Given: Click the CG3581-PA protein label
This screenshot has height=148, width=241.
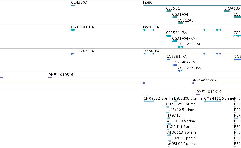Looking at the screenshot, I should (x=177, y=57).
